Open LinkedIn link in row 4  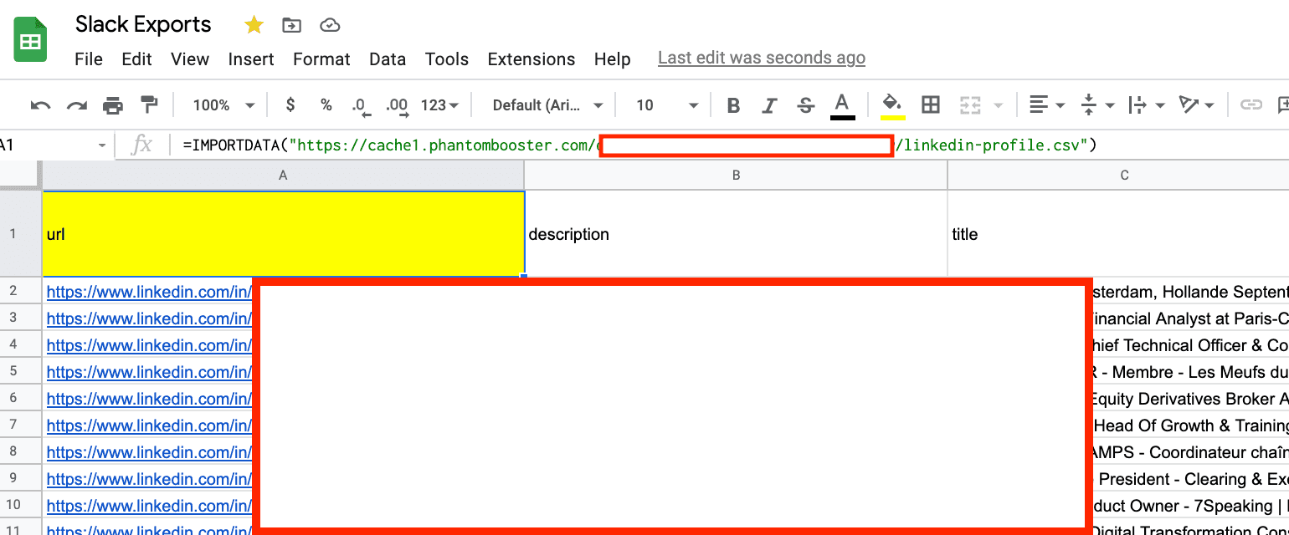[x=149, y=345]
